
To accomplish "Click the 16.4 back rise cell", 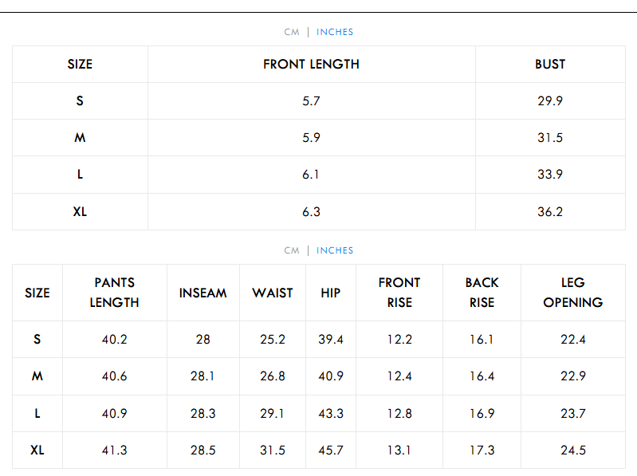I will (482, 376).
